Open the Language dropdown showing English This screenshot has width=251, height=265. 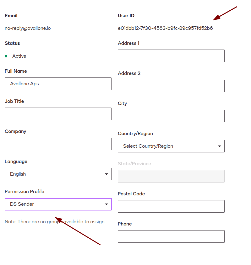coord(58,174)
